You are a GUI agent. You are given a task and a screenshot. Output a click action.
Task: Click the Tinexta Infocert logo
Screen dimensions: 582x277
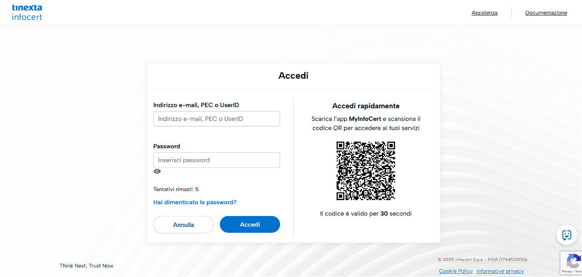[x=27, y=12]
